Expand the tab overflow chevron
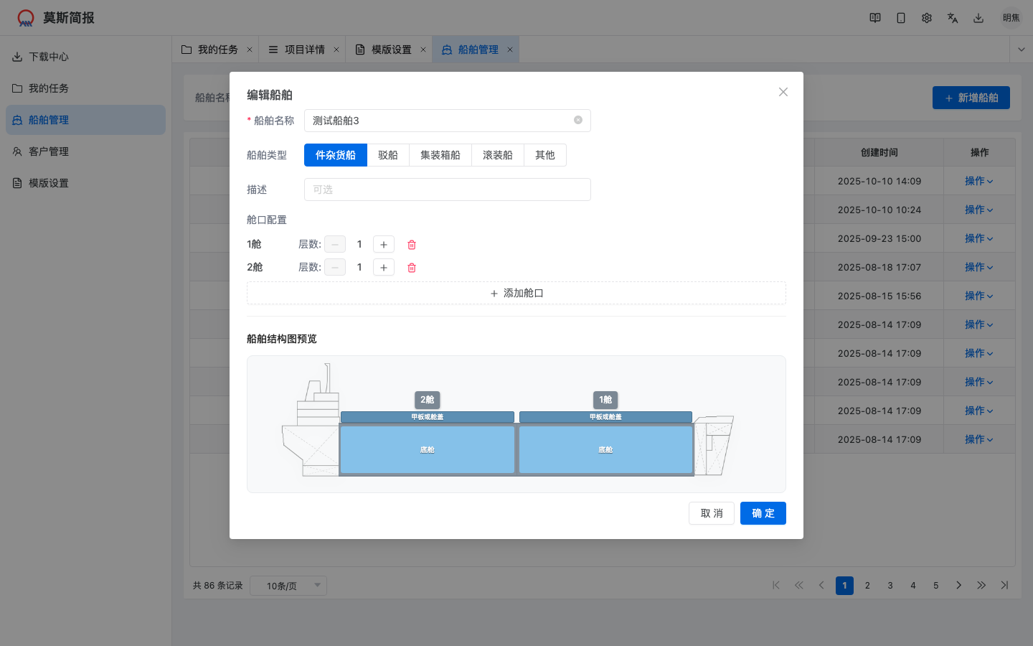This screenshot has height=646, width=1033. click(1021, 49)
